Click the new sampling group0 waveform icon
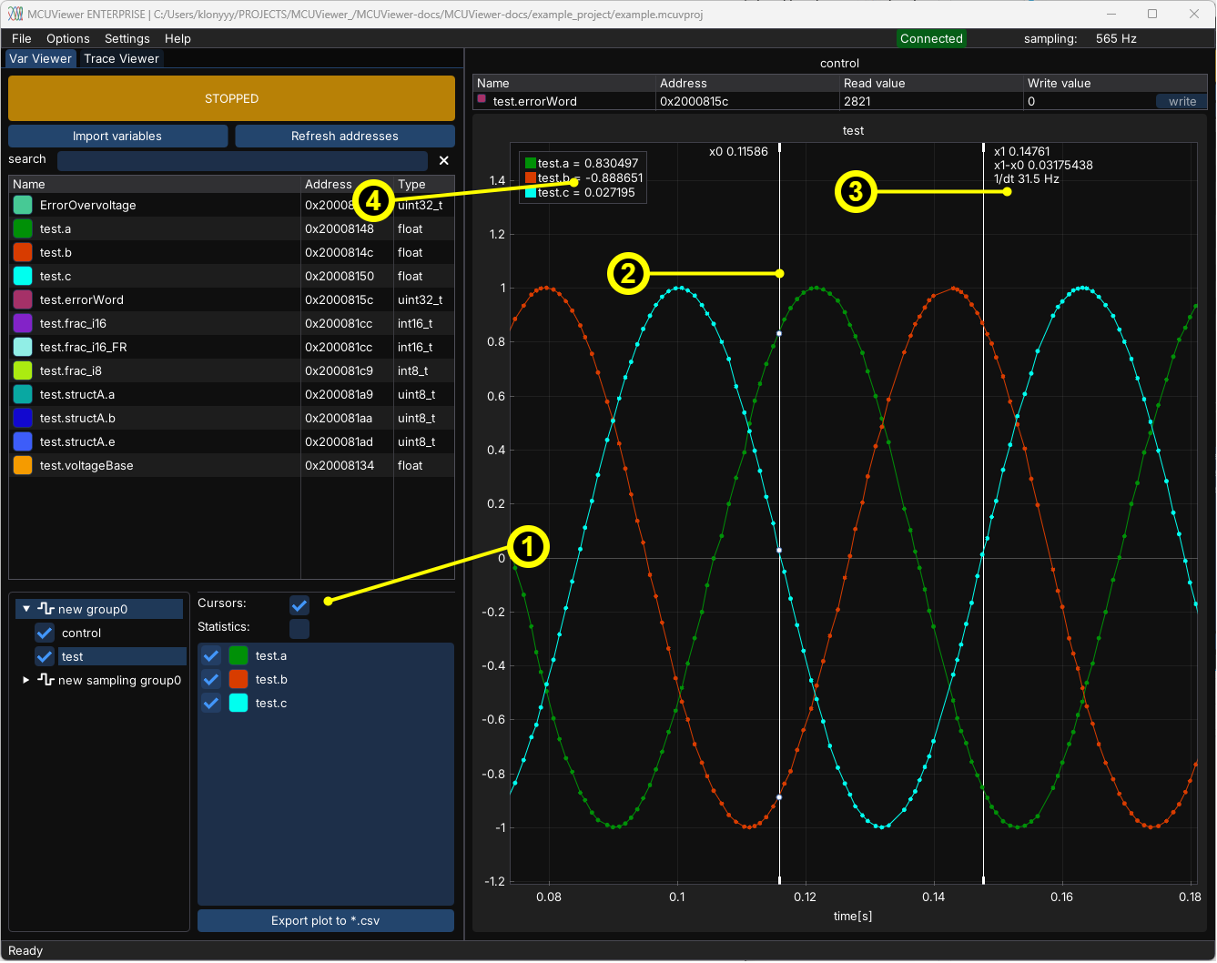 [46, 680]
